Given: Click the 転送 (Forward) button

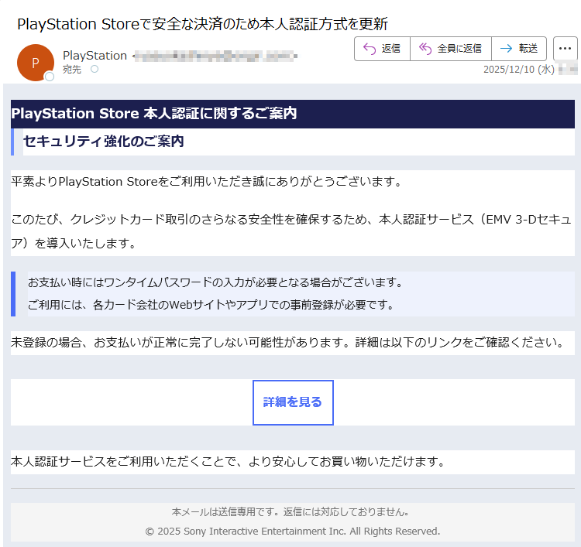Looking at the screenshot, I should click(x=519, y=49).
